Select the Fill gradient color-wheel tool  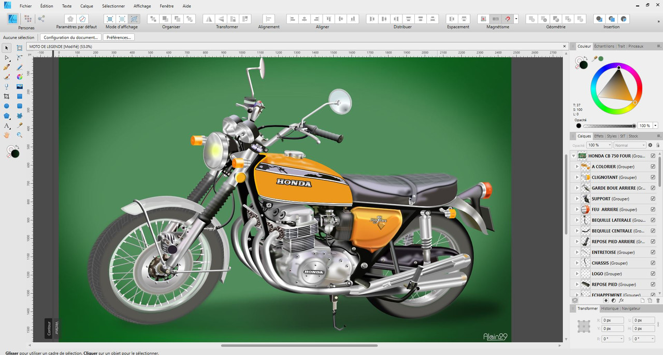click(20, 77)
